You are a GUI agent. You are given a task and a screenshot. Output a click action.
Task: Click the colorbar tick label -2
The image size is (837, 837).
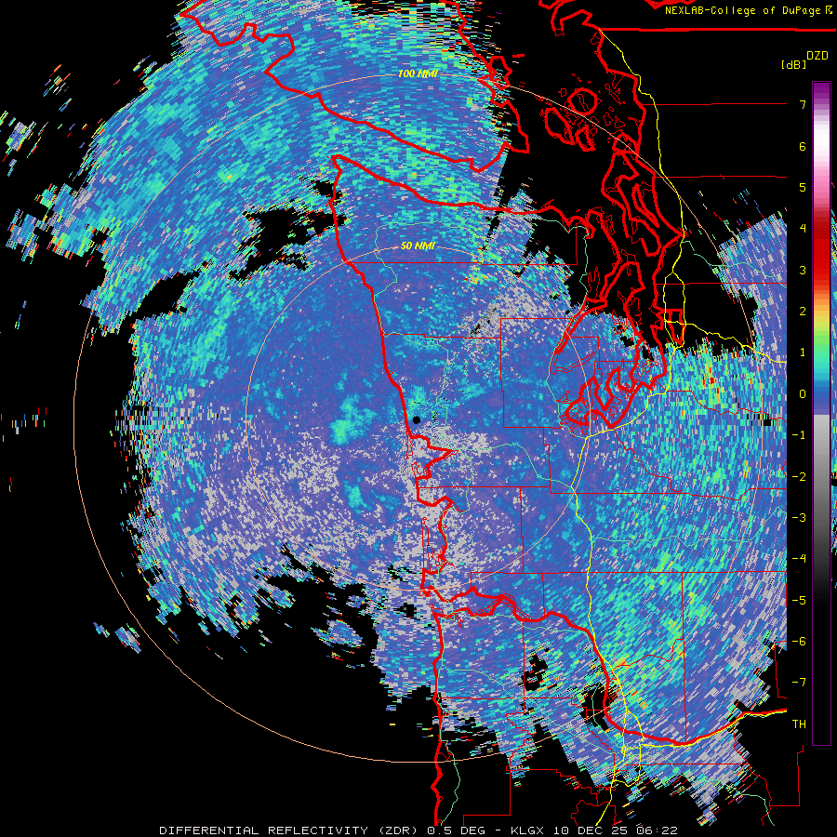pos(799,477)
